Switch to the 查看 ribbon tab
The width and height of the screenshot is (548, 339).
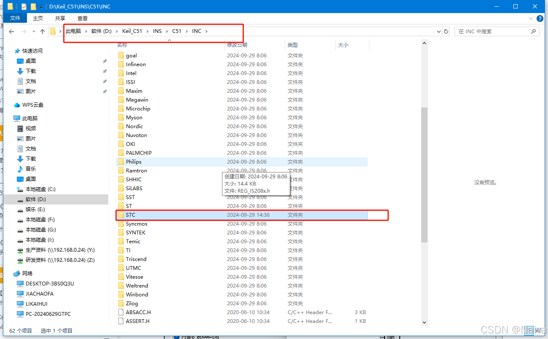point(83,18)
